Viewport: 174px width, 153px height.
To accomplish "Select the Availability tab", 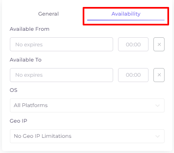I will coord(126,14).
